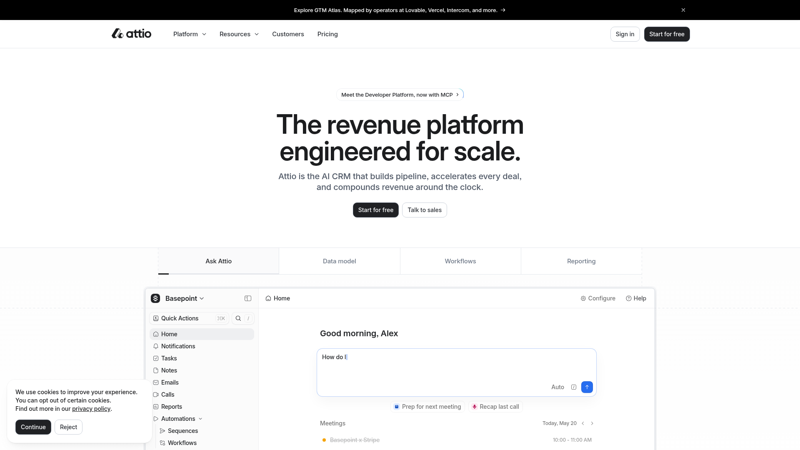Click the Today, May 20 date label
Image resolution: width=800 pixels, height=450 pixels.
coord(559,423)
